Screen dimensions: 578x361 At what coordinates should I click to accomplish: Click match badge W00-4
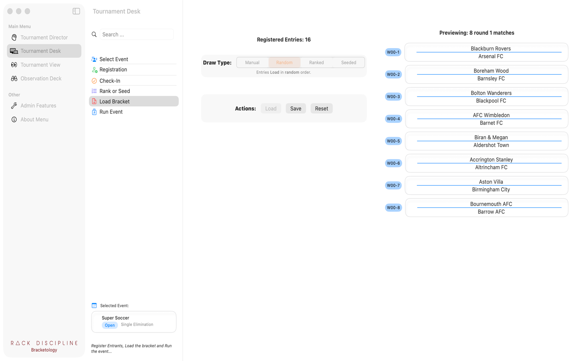393,119
